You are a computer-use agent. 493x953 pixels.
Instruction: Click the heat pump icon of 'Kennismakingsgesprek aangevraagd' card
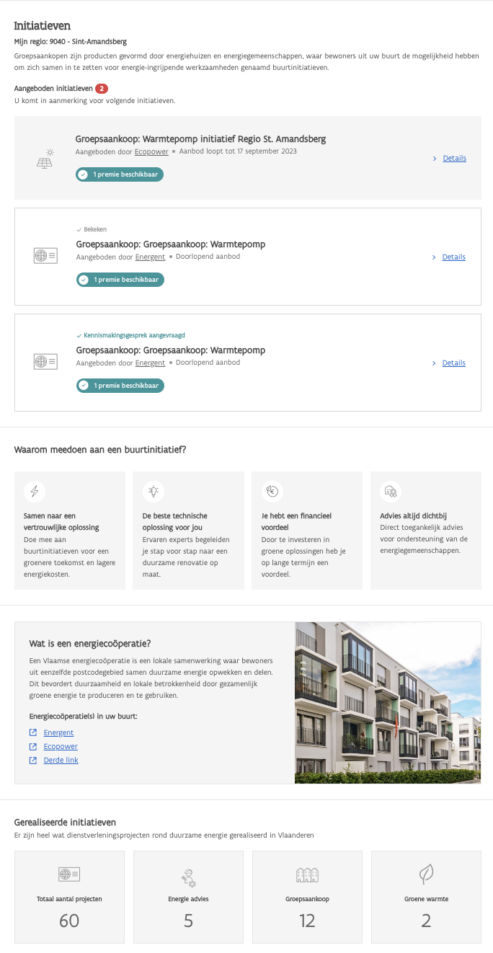(45, 362)
